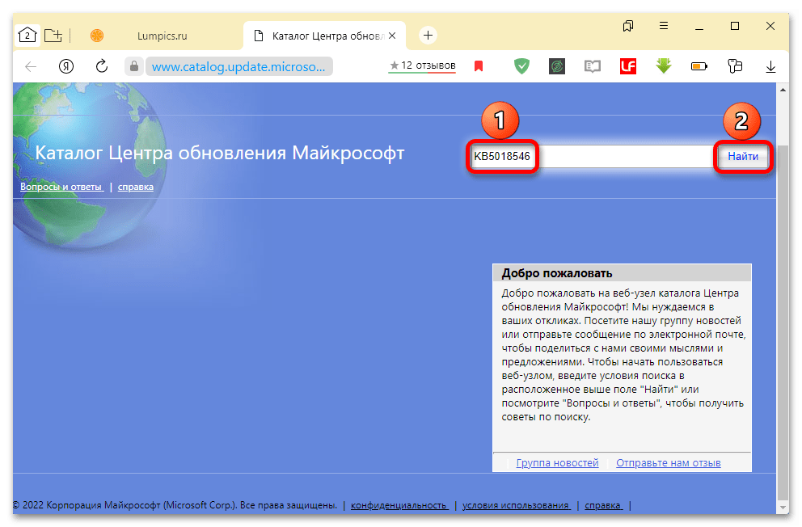Viewport: 802px width, 527px height.
Task: Go back to previous page
Action: click(x=32, y=66)
